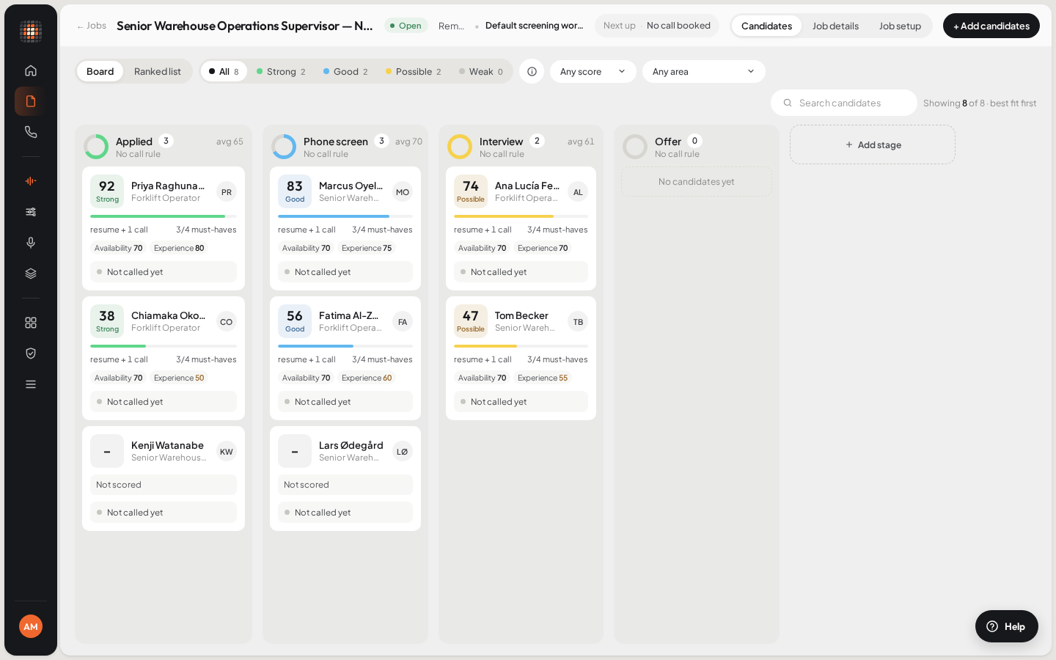
Task: Filter candidates by Strong
Action: 281,71
